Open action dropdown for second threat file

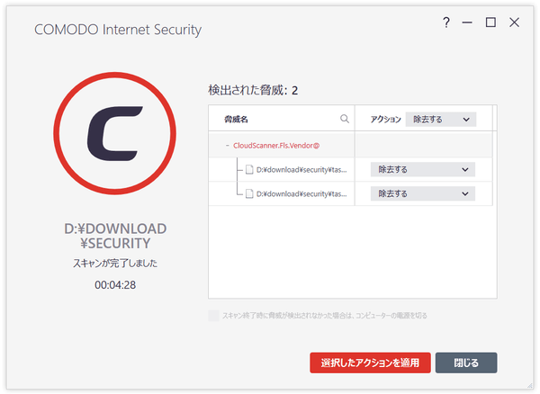tap(423, 193)
